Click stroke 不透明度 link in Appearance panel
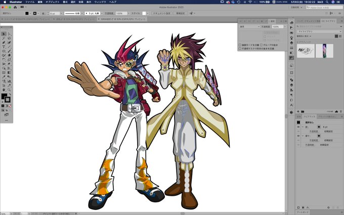344x215 pixels. click(x=314, y=132)
